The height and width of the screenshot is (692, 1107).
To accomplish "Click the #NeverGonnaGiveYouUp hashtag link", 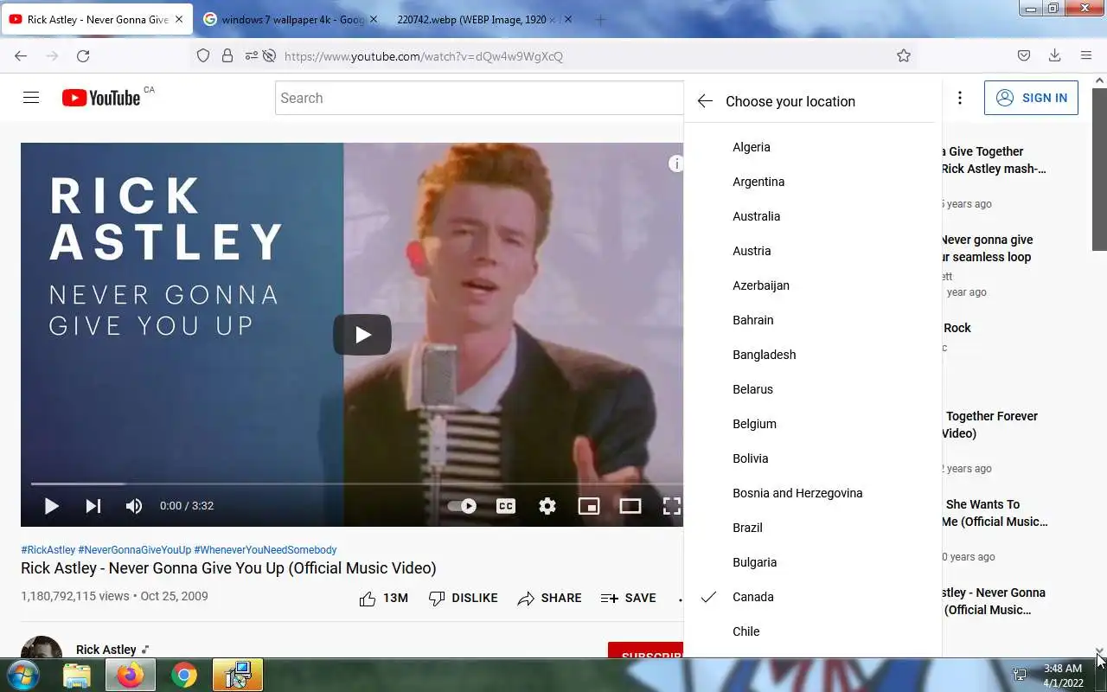I will pos(135,550).
